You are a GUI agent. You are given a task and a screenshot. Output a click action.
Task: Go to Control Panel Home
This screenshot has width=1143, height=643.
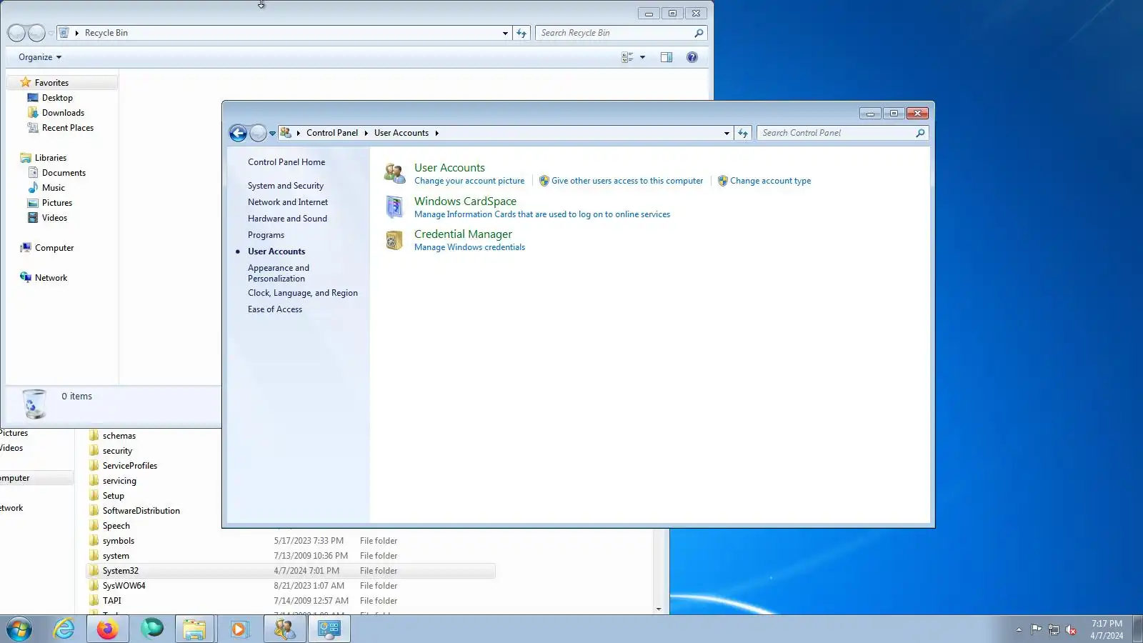click(286, 162)
